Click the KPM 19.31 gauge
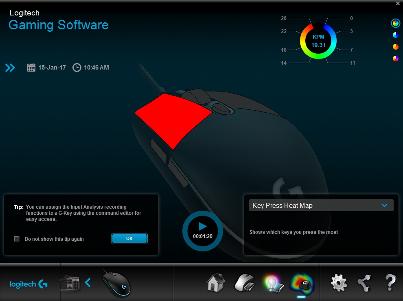 (318, 41)
